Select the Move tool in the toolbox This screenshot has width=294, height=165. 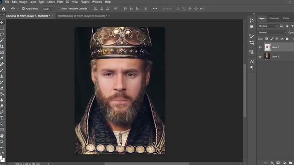[x=2, y=22]
